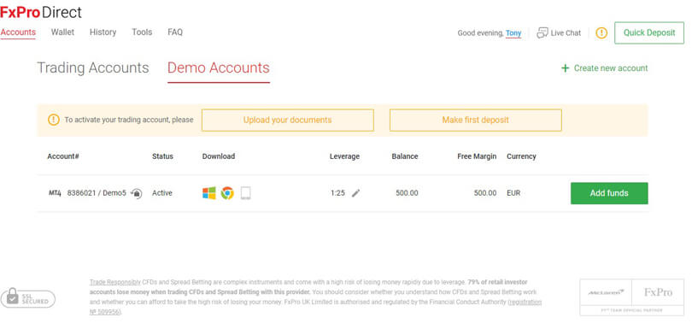Open the mobile device download icon
The height and width of the screenshot is (335, 692).
tap(246, 193)
